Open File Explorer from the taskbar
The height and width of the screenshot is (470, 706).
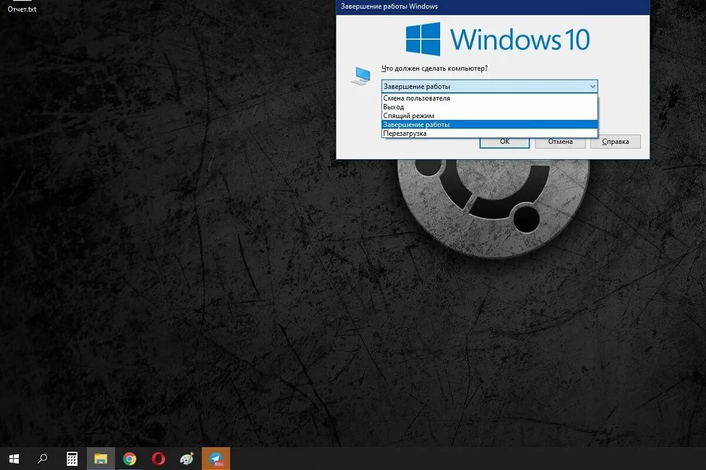pos(101,459)
